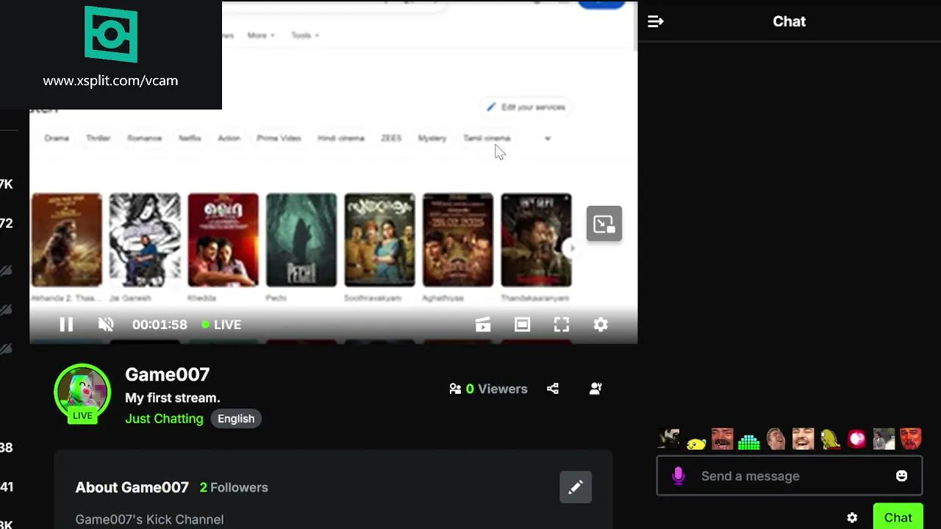The width and height of the screenshot is (941, 529).
Task: Open the emoji picker in chat box
Action: 901,476
